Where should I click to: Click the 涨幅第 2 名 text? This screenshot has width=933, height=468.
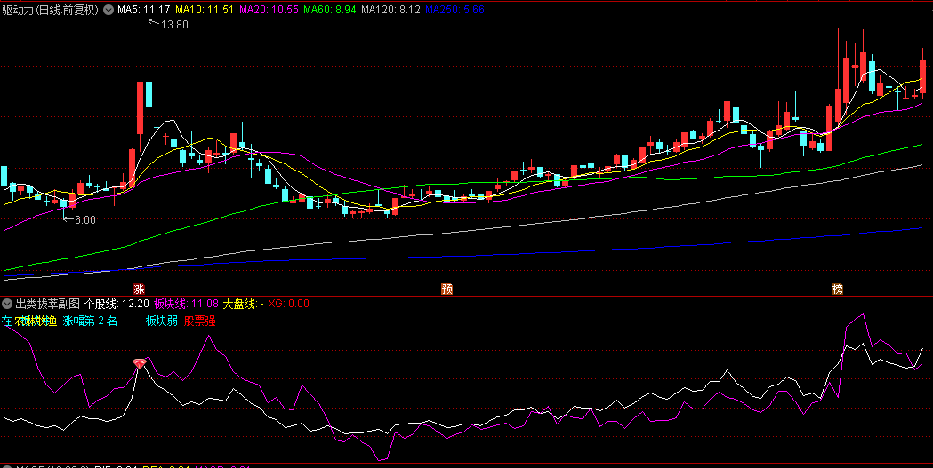90,321
